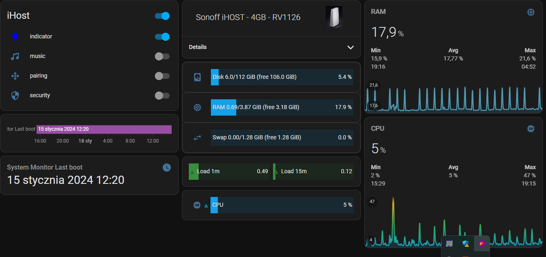Click the purple Last boot timeline bar

pos(104,129)
